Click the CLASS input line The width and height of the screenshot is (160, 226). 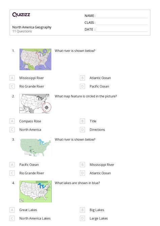(122, 23)
